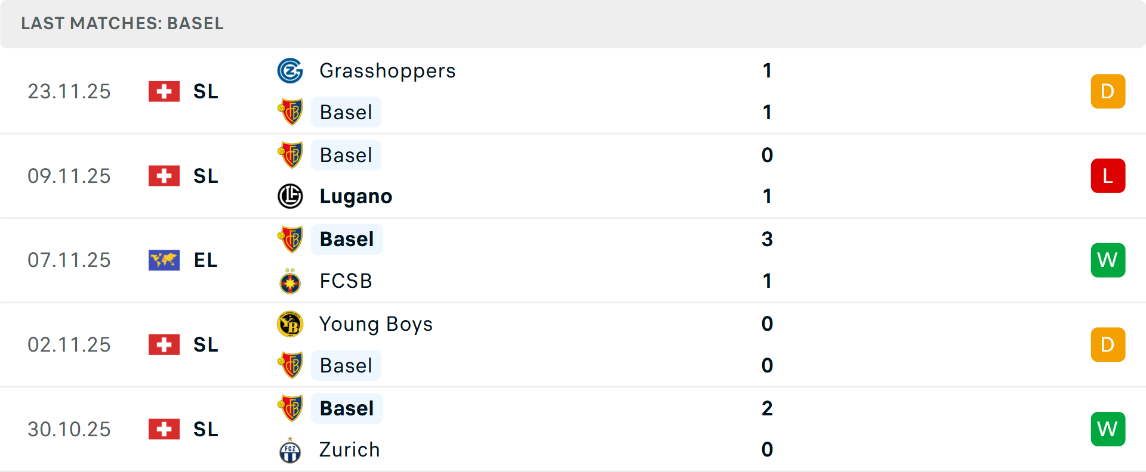Click the Young Boys club crest logo
1146x472 pixels.
click(x=291, y=324)
